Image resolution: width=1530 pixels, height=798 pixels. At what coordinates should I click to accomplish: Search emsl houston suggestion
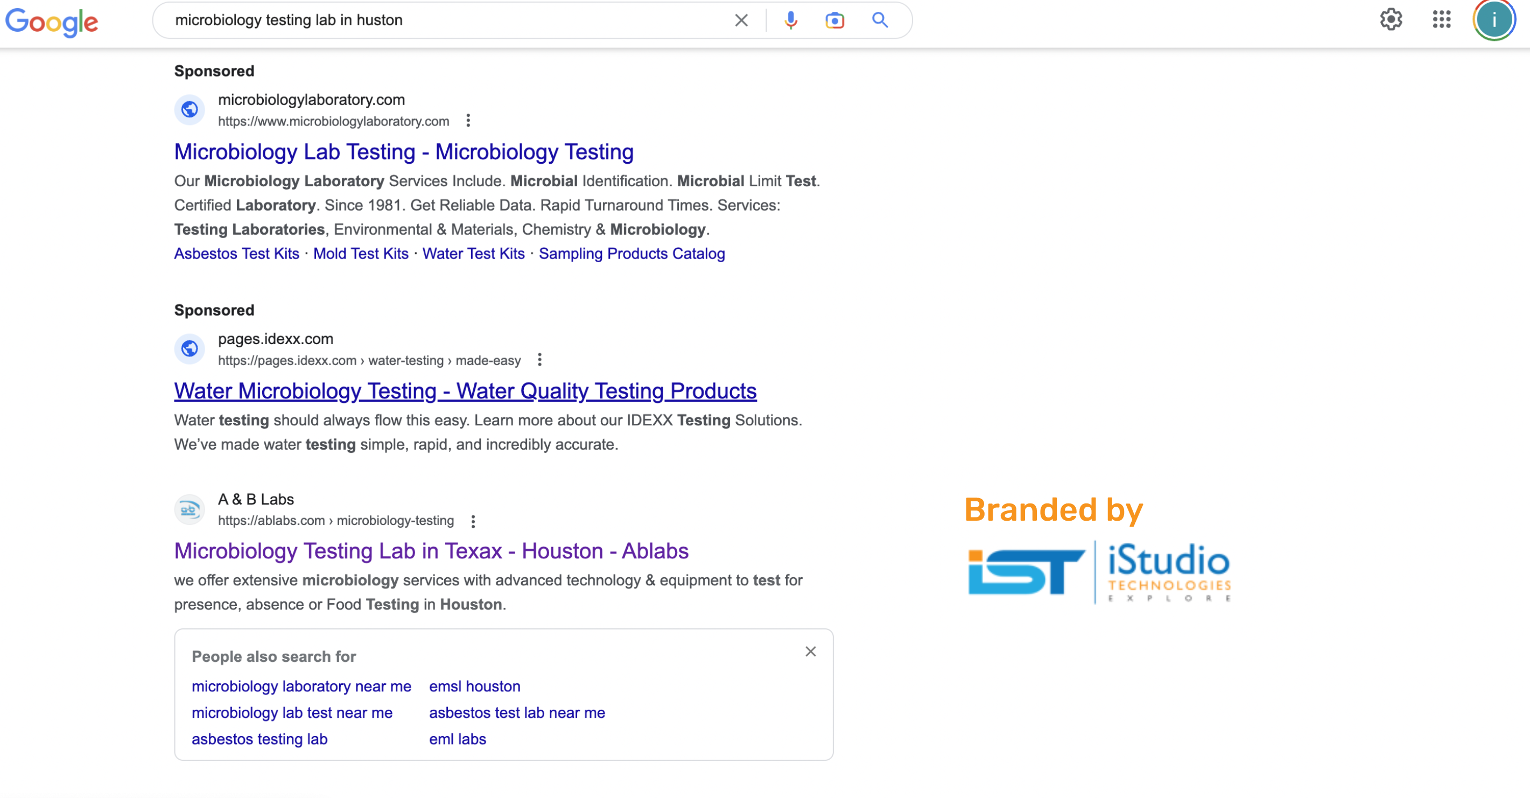click(x=475, y=687)
